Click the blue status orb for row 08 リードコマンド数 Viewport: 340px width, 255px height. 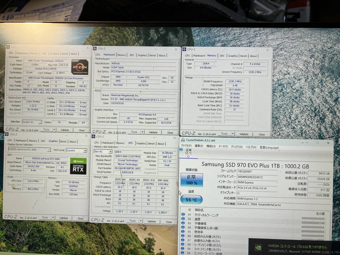pos(183,245)
